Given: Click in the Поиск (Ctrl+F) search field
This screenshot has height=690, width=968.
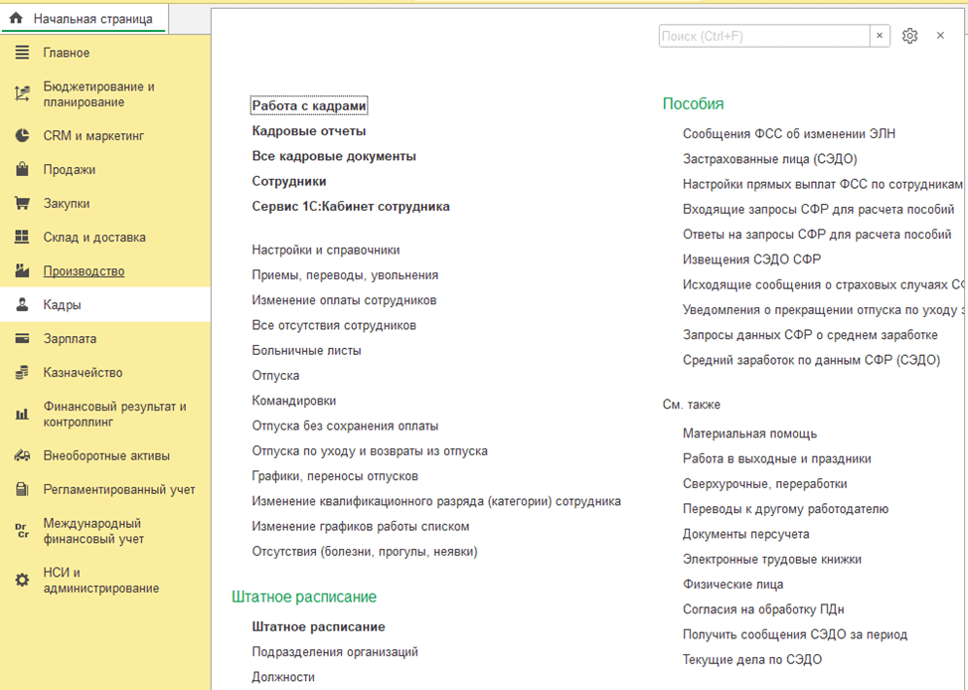Looking at the screenshot, I should pyautogui.click(x=763, y=36).
